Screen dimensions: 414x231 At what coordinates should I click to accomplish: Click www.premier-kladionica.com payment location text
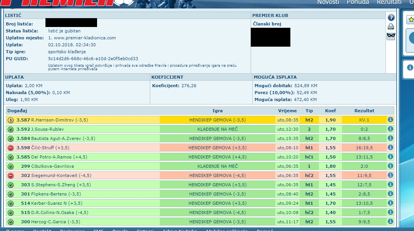85,38
